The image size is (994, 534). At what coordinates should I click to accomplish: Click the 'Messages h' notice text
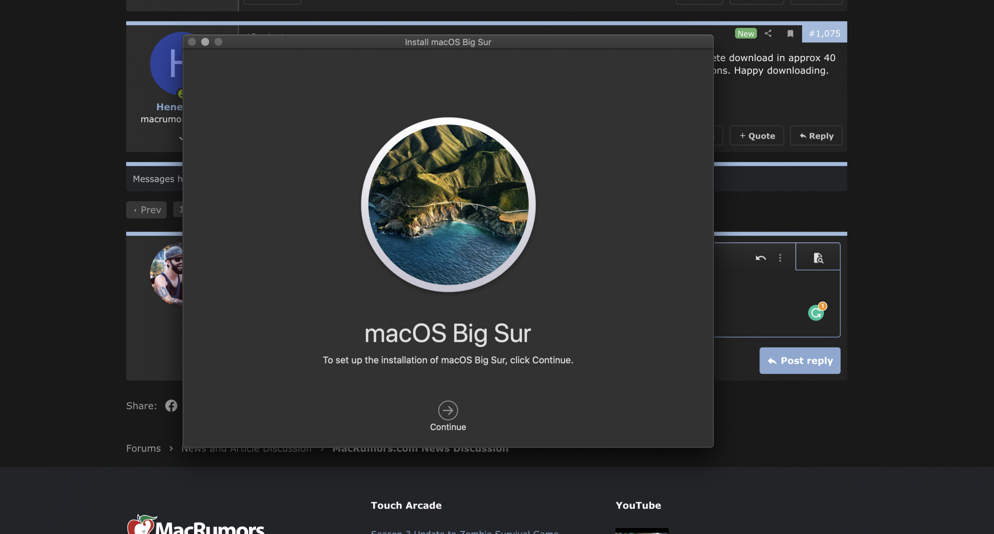pos(158,179)
